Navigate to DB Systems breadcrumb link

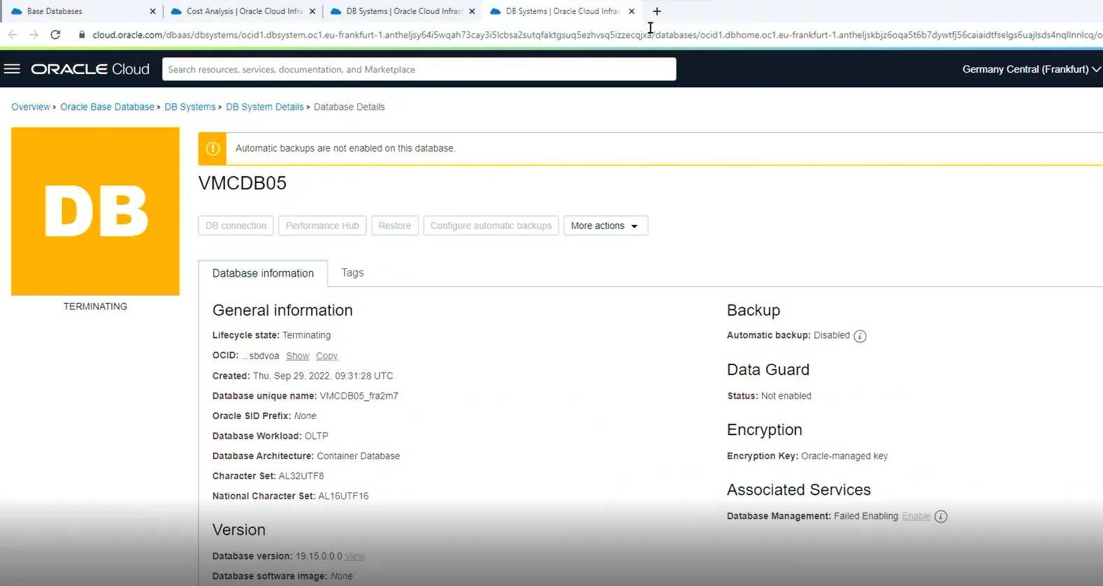(190, 107)
